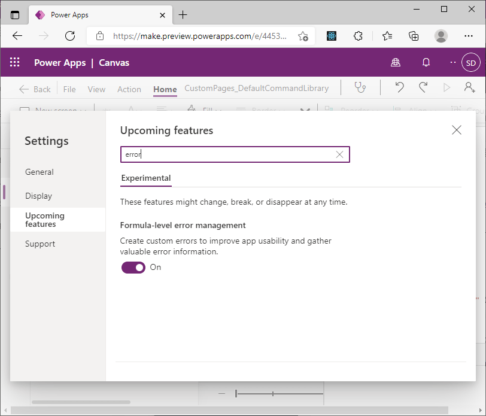The width and height of the screenshot is (486, 416).
Task: Open the tab actions menu icon
Action: (x=15, y=15)
